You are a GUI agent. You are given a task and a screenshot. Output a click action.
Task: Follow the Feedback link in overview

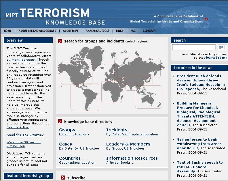18,127
